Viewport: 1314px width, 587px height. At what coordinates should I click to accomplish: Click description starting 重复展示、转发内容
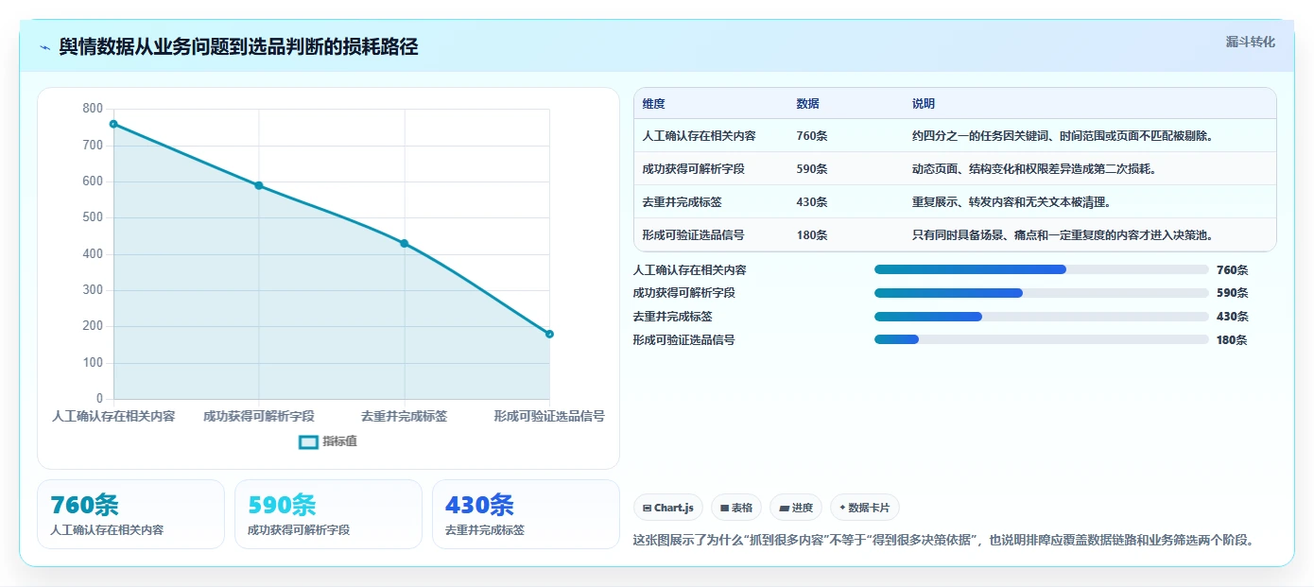pos(1011,202)
